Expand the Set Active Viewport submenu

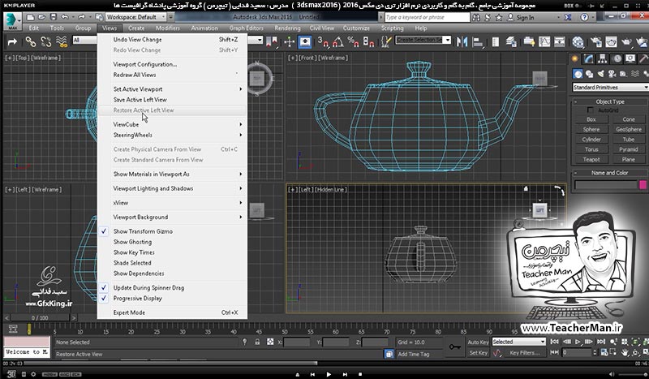tap(172, 89)
